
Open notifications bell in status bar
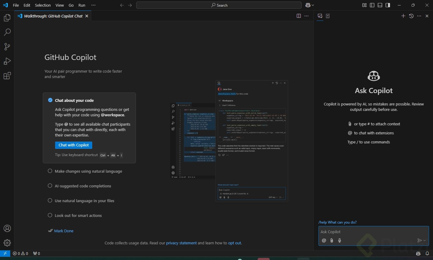427,253
